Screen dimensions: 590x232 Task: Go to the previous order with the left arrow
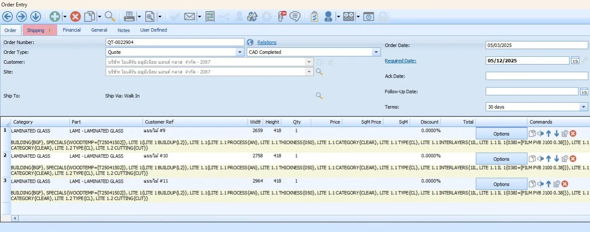coord(8,17)
